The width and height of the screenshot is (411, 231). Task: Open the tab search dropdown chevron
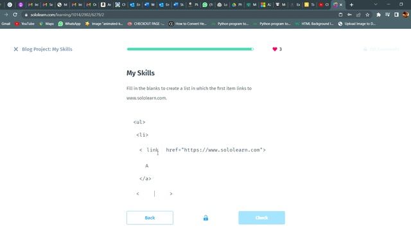click(376, 4)
